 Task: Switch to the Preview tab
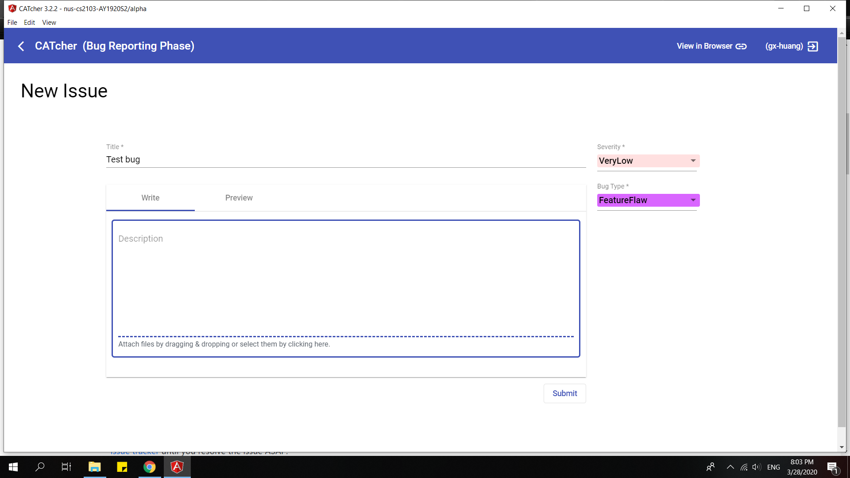click(239, 198)
